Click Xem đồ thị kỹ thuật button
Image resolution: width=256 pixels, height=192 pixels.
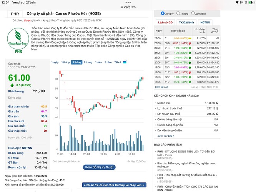click(x=99, y=167)
